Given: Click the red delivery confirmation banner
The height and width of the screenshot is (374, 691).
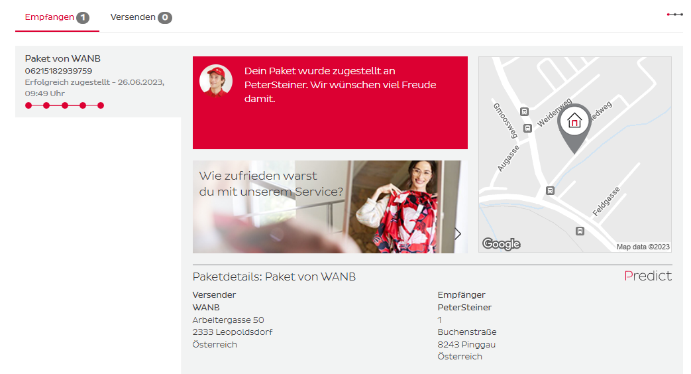Looking at the screenshot, I should click(330, 103).
